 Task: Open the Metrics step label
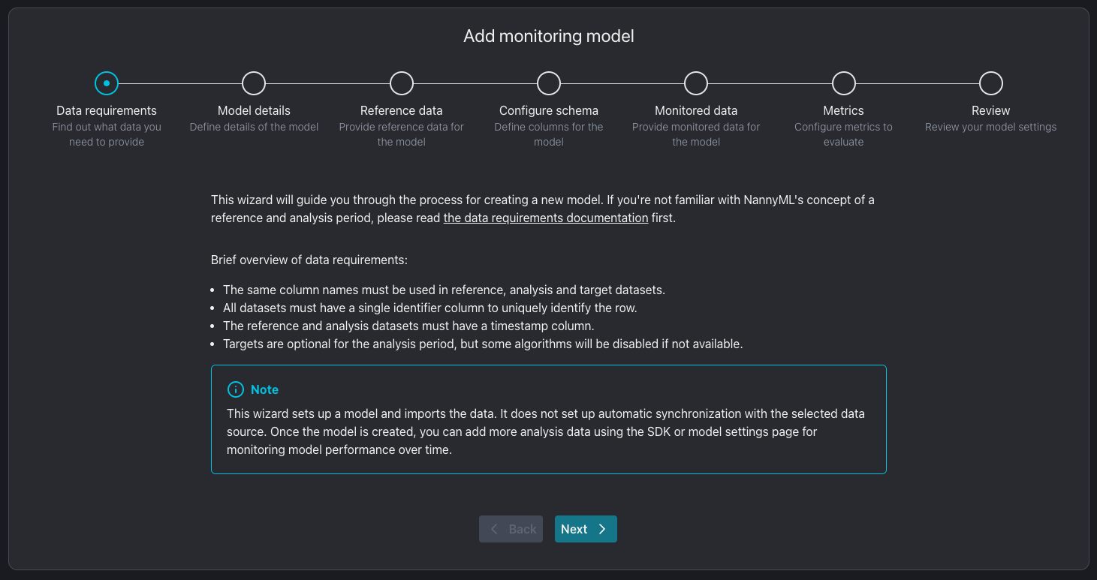coord(844,110)
